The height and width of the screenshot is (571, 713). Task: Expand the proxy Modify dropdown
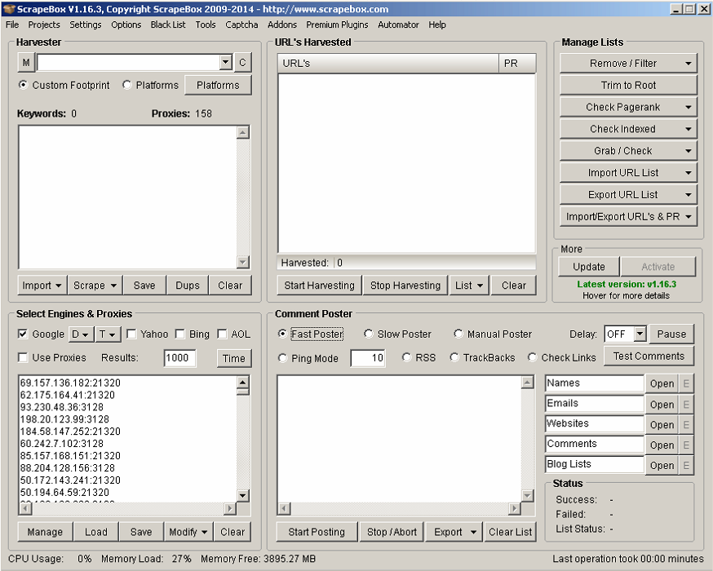tap(188, 532)
